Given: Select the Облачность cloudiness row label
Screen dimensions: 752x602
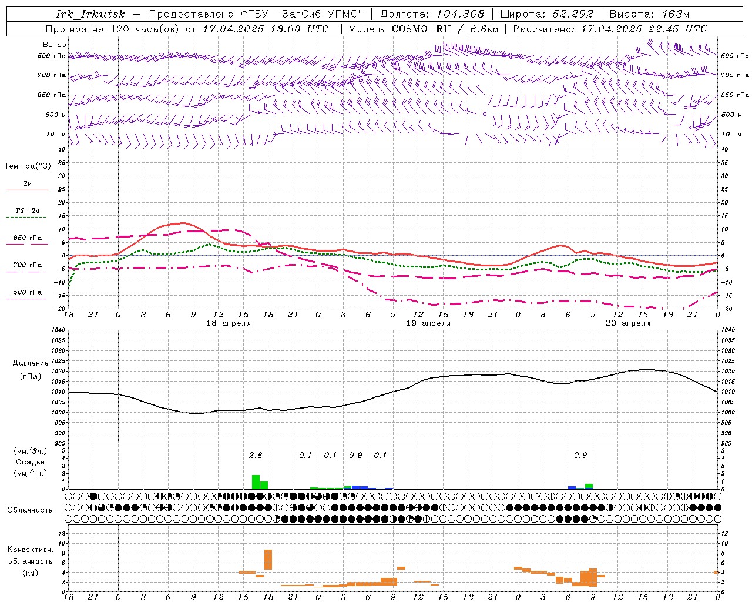Looking at the screenshot, I should click(30, 510).
